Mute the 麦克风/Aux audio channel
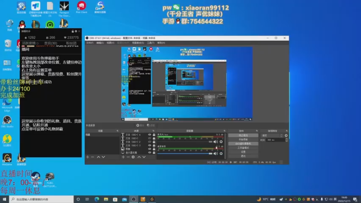 click(216, 142)
